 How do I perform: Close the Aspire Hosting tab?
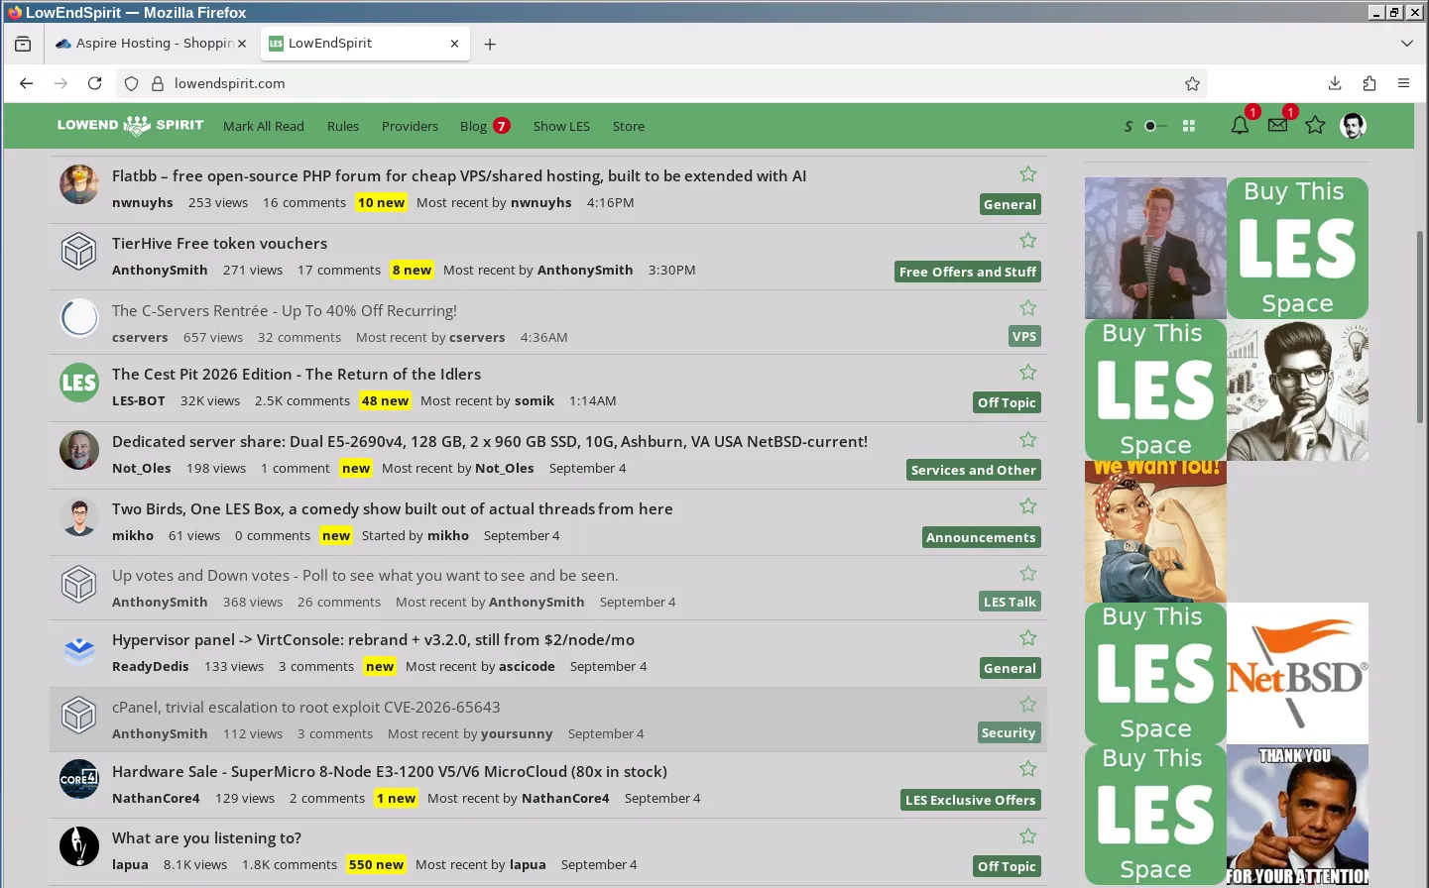pos(242,44)
